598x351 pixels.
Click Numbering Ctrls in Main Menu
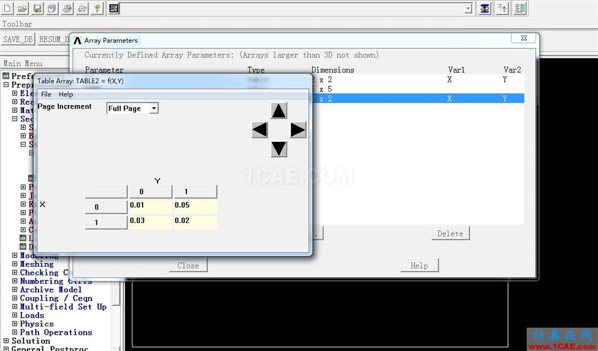pos(55,281)
